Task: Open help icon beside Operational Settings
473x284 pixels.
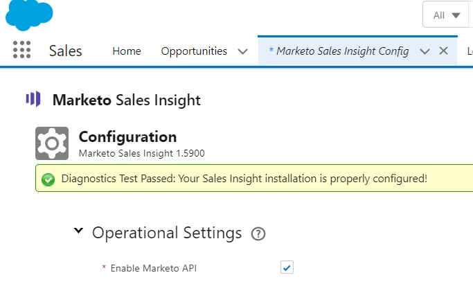Action: tap(259, 233)
